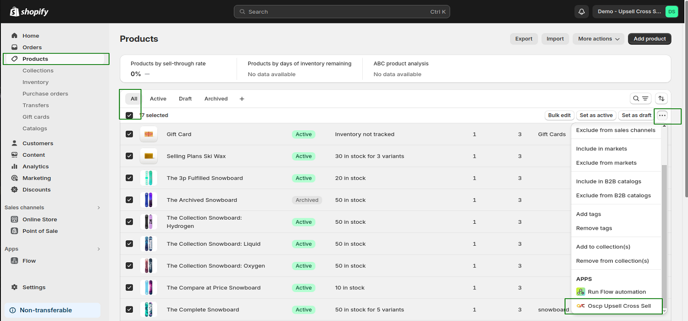Click the sort products icon

(661, 99)
